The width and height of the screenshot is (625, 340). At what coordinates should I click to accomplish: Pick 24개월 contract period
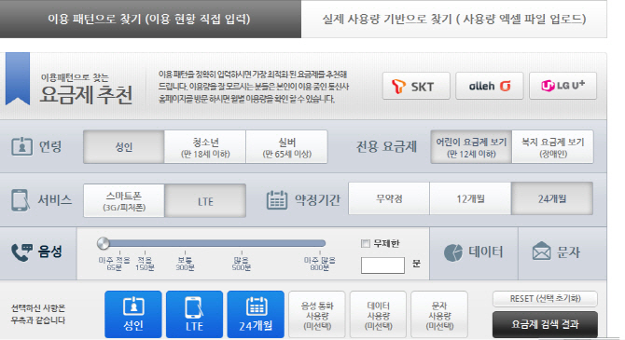552,198
